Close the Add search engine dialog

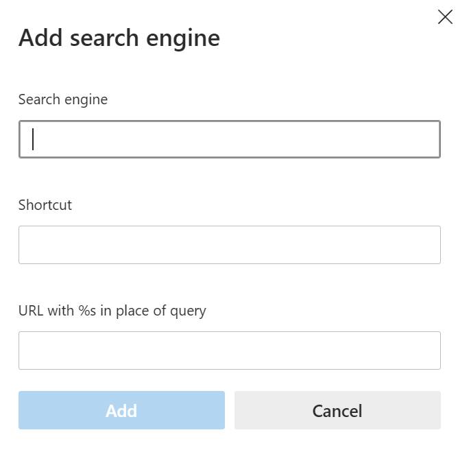[444, 17]
